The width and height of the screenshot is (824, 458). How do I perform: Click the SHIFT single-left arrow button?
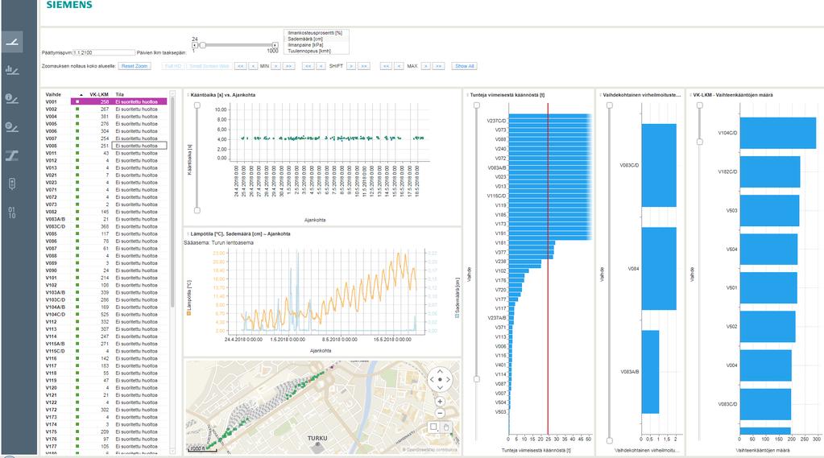pos(321,66)
